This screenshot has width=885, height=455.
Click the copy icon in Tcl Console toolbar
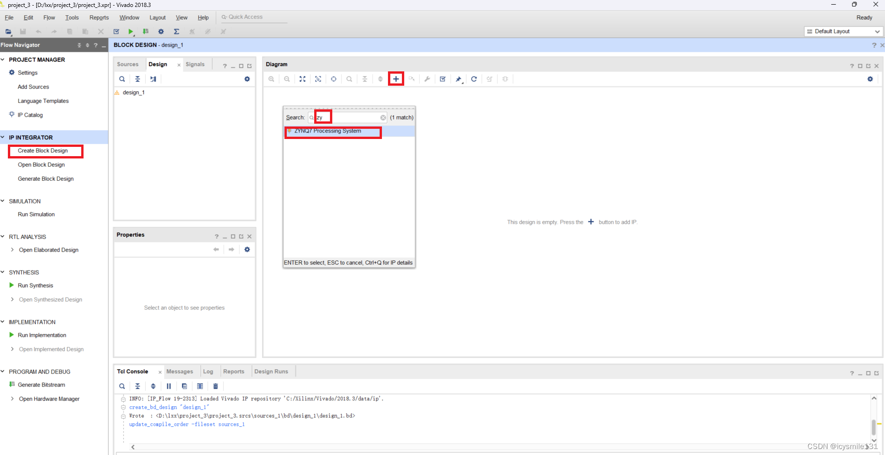tap(185, 386)
